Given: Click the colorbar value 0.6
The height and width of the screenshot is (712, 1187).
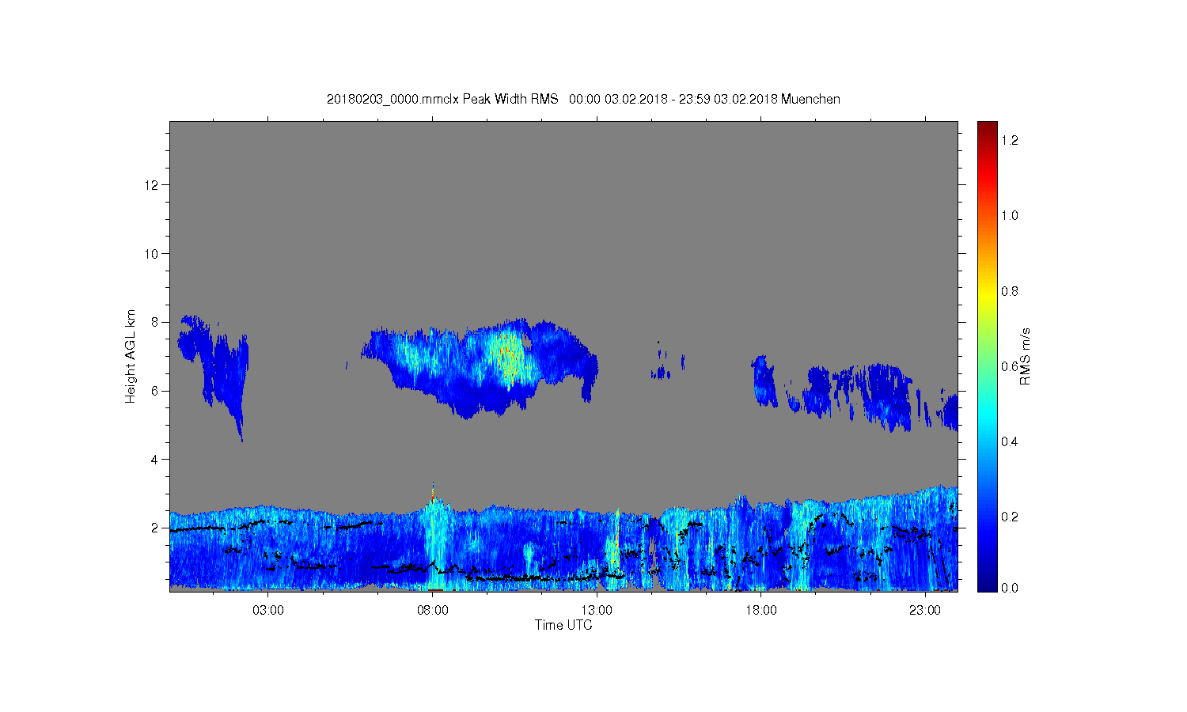Looking at the screenshot, I should [x=1010, y=366].
